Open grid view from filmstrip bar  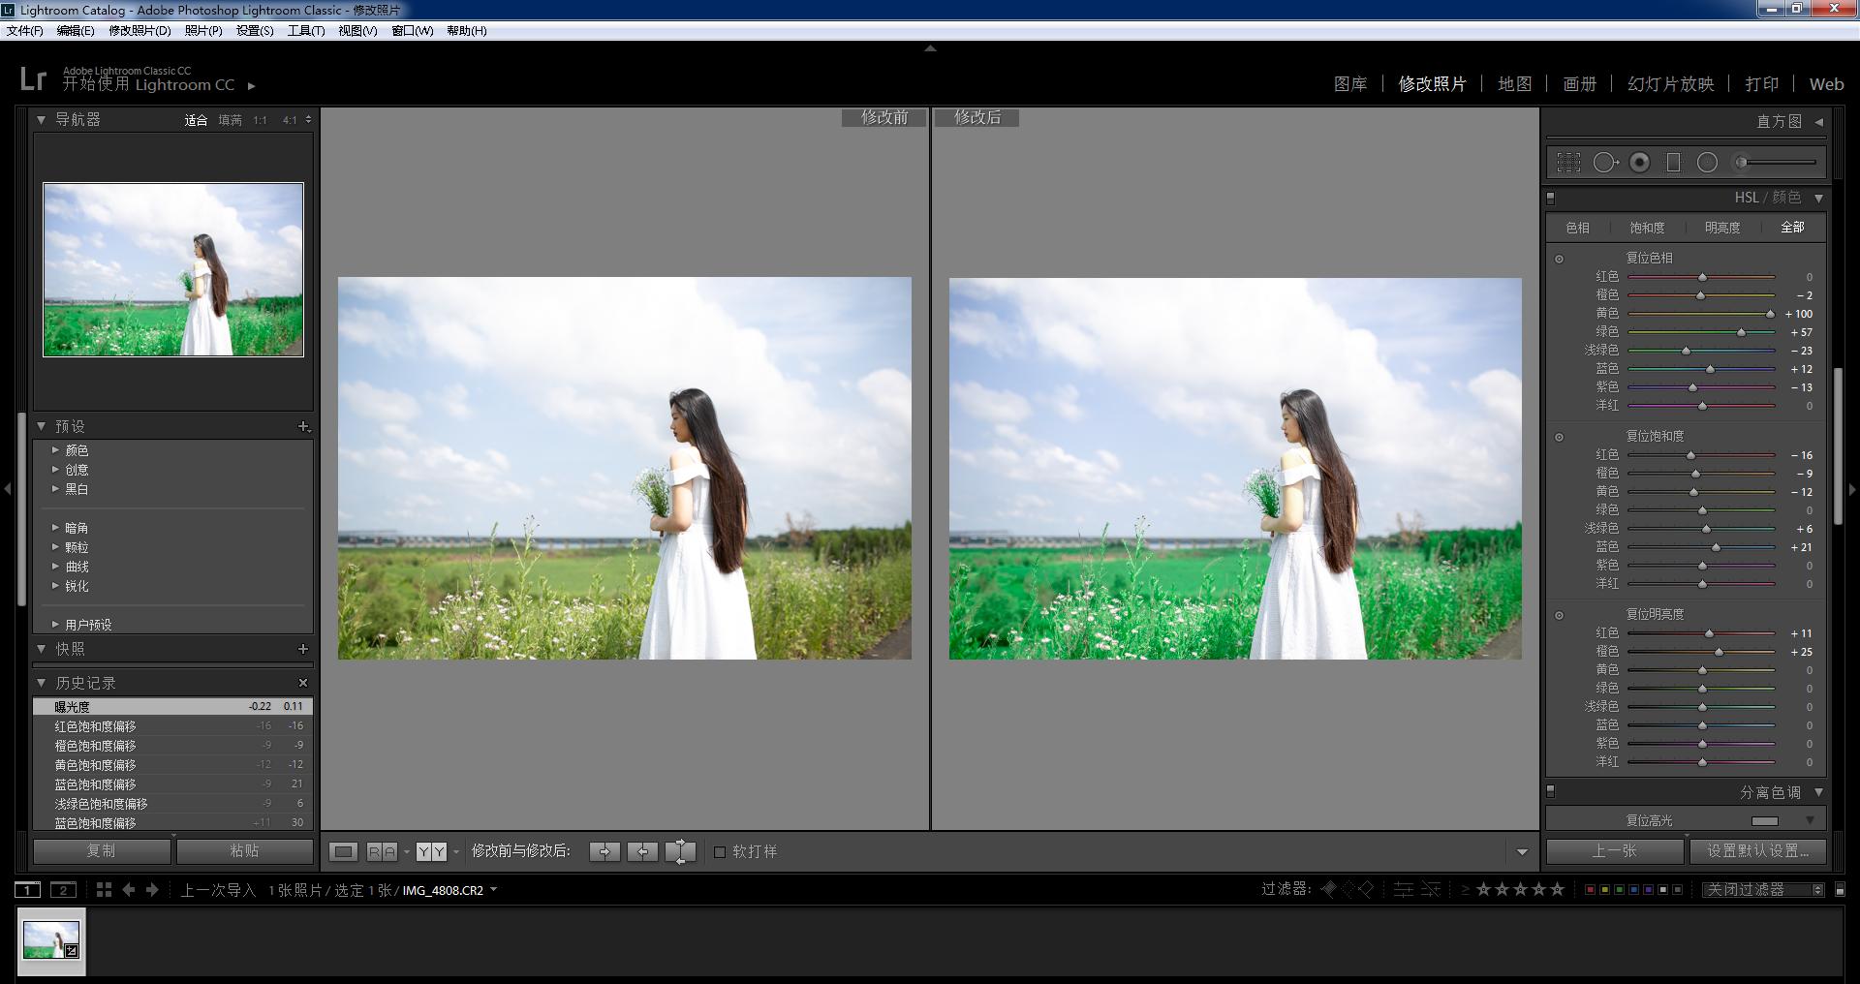coord(104,889)
